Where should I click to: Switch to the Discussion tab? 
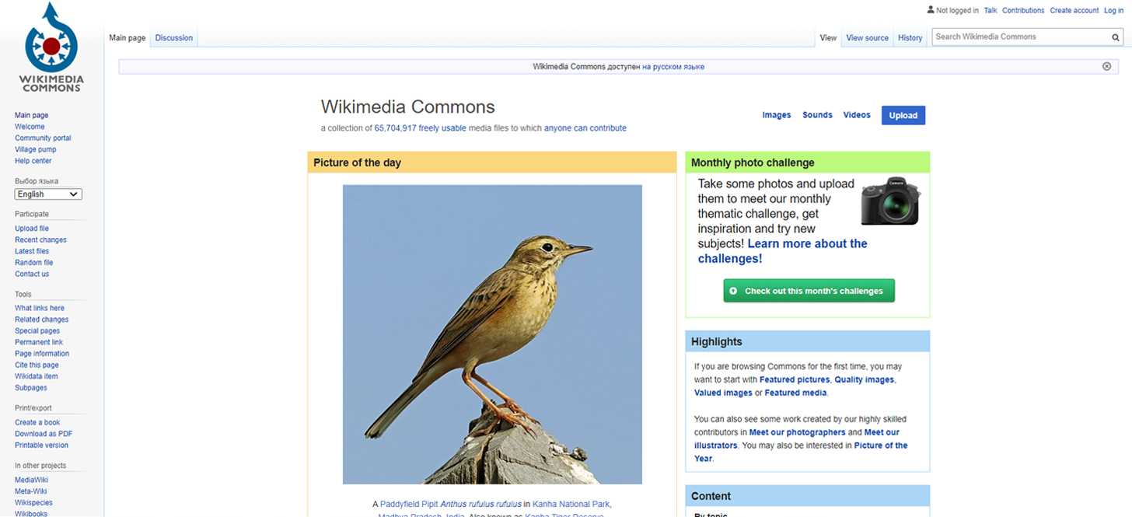[x=174, y=38]
